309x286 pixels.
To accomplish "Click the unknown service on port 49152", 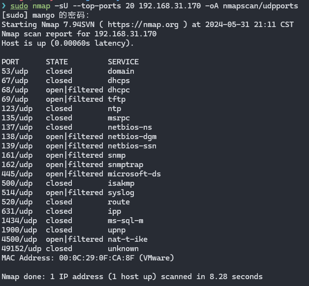I will tap(123, 249).
